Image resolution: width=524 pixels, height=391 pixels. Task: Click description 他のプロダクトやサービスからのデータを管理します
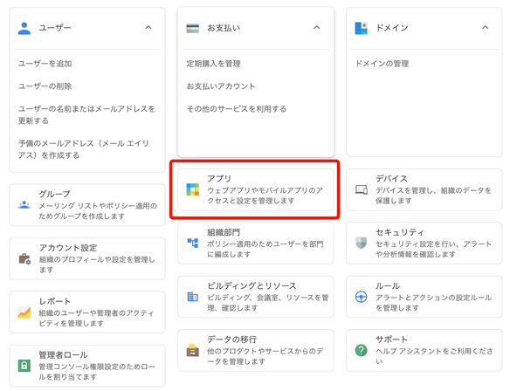[265, 356]
